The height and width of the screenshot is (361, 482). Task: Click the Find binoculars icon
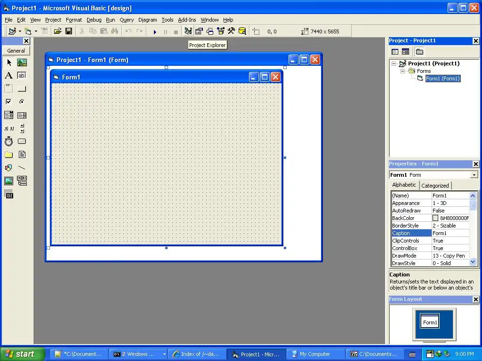(x=115, y=31)
